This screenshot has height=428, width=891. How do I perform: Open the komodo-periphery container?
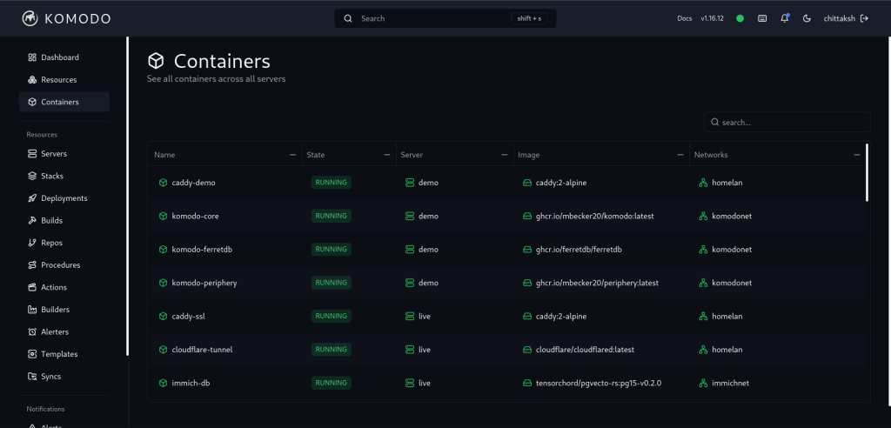click(x=204, y=283)
